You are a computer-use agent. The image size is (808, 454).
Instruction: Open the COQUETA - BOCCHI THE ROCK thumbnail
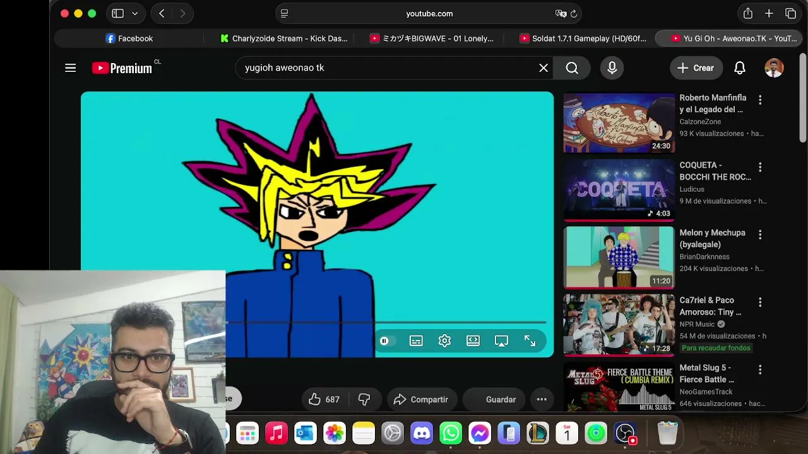point(619,190)
